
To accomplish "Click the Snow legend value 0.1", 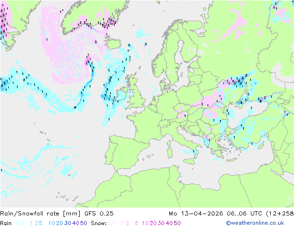I will click(x=111, y=223).
